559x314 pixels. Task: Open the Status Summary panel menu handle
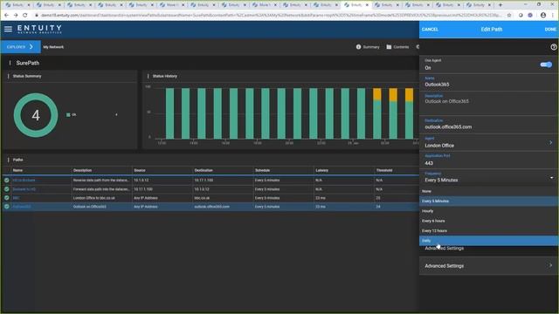(8, 76)
